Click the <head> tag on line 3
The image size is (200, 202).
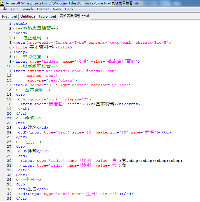click(x=20, y=33)
